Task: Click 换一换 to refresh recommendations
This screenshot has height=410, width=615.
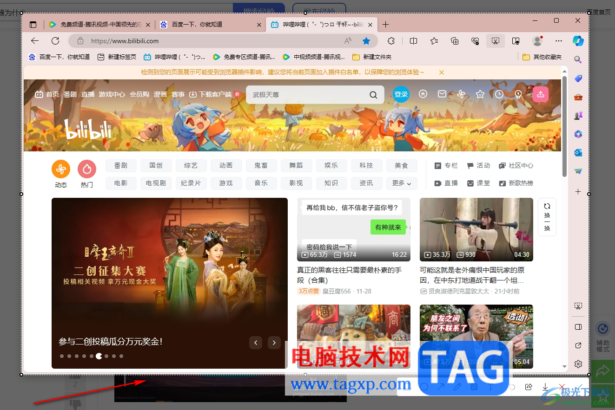Action: coord(547,217)
